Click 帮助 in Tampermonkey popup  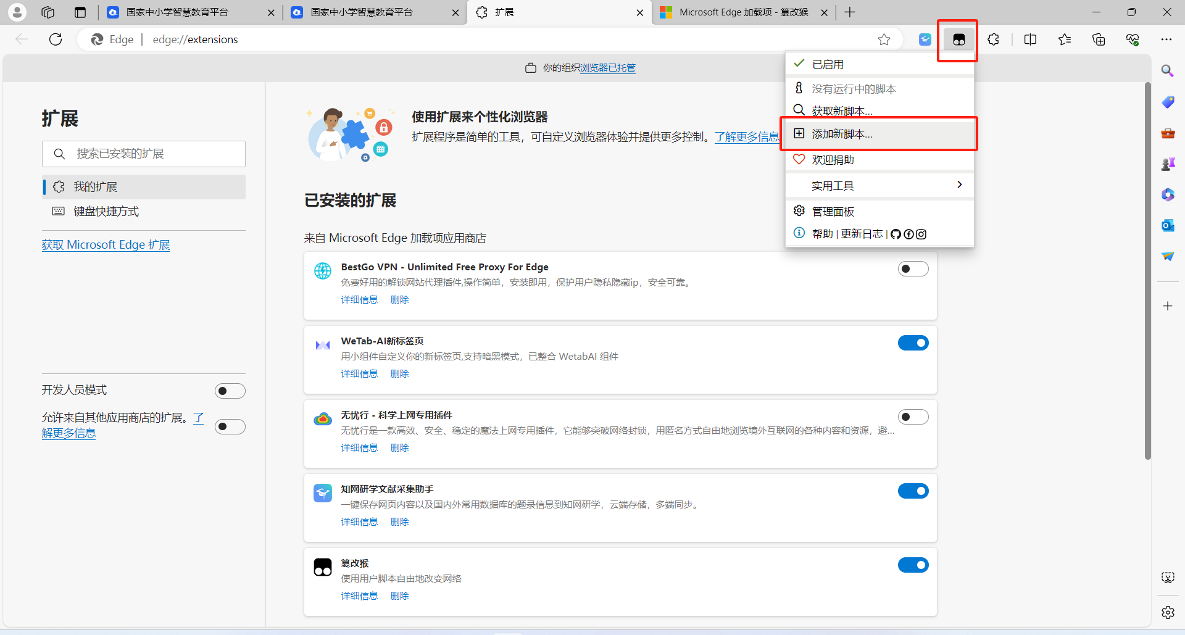(x=822, y=234)
